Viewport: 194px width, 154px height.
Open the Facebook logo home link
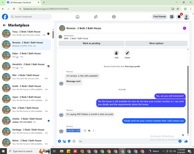[x=5, y=17]
